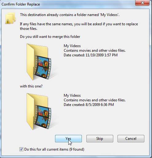
Task: Confirm the merge with the Yes button
Action: tap(68, 139)
